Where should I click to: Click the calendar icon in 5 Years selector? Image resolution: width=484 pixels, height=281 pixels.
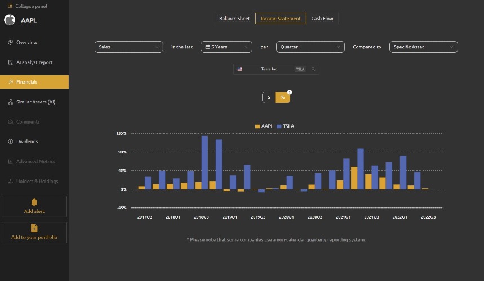coord(208,47)
